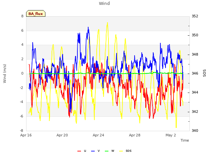
Task: Click the 352 right axis value
Action: click(195, 16)
